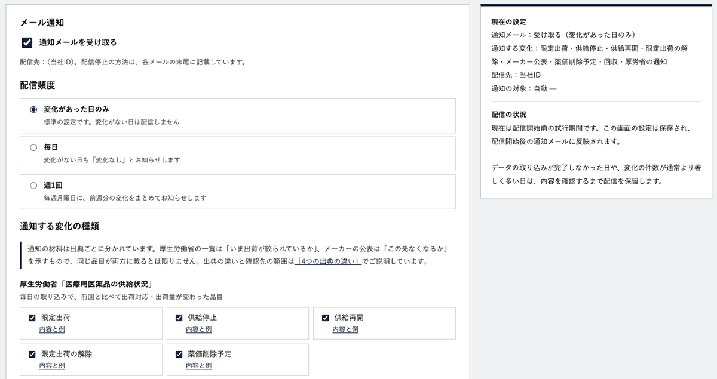Viewport: 717px width, 379px height.
Task: Disable the 限定出荷の解除 checkbox
Action: [32, 354]
